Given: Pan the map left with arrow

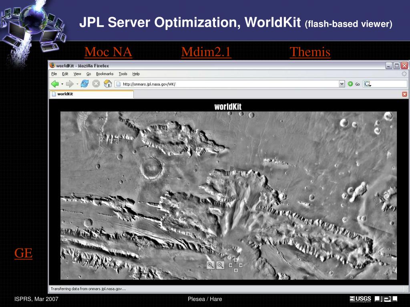Looking at the screenshot, I should coord(231,265).
